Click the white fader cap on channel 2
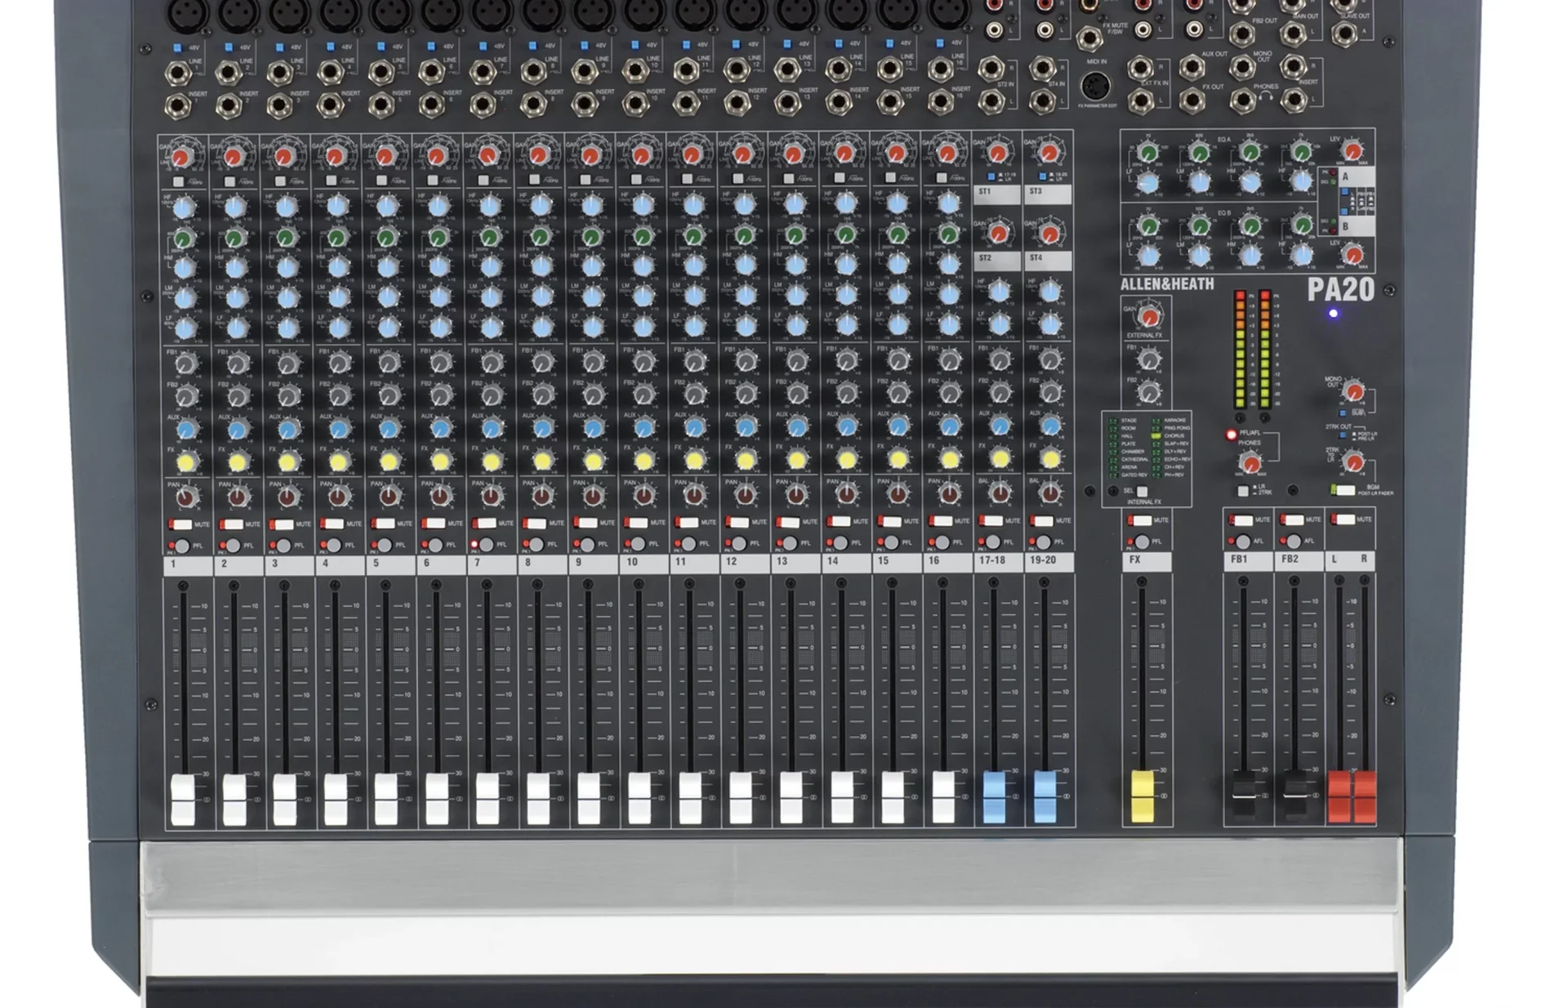The width and height of the screenshot is (1568, 1008). pos(234,800)
